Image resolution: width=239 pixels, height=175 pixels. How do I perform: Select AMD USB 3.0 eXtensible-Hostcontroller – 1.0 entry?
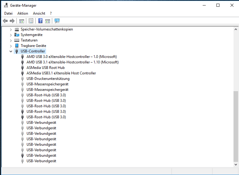tap(72, 57)
